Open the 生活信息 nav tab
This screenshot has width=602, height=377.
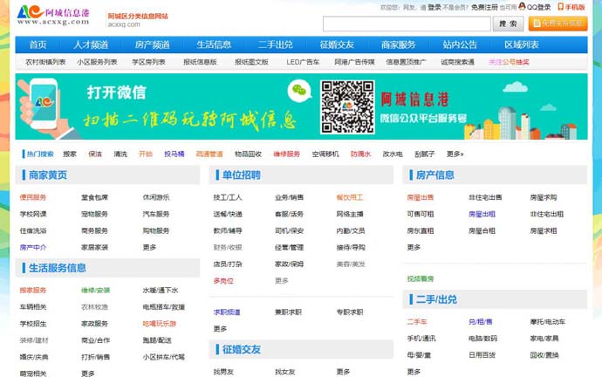coord(214,45)
